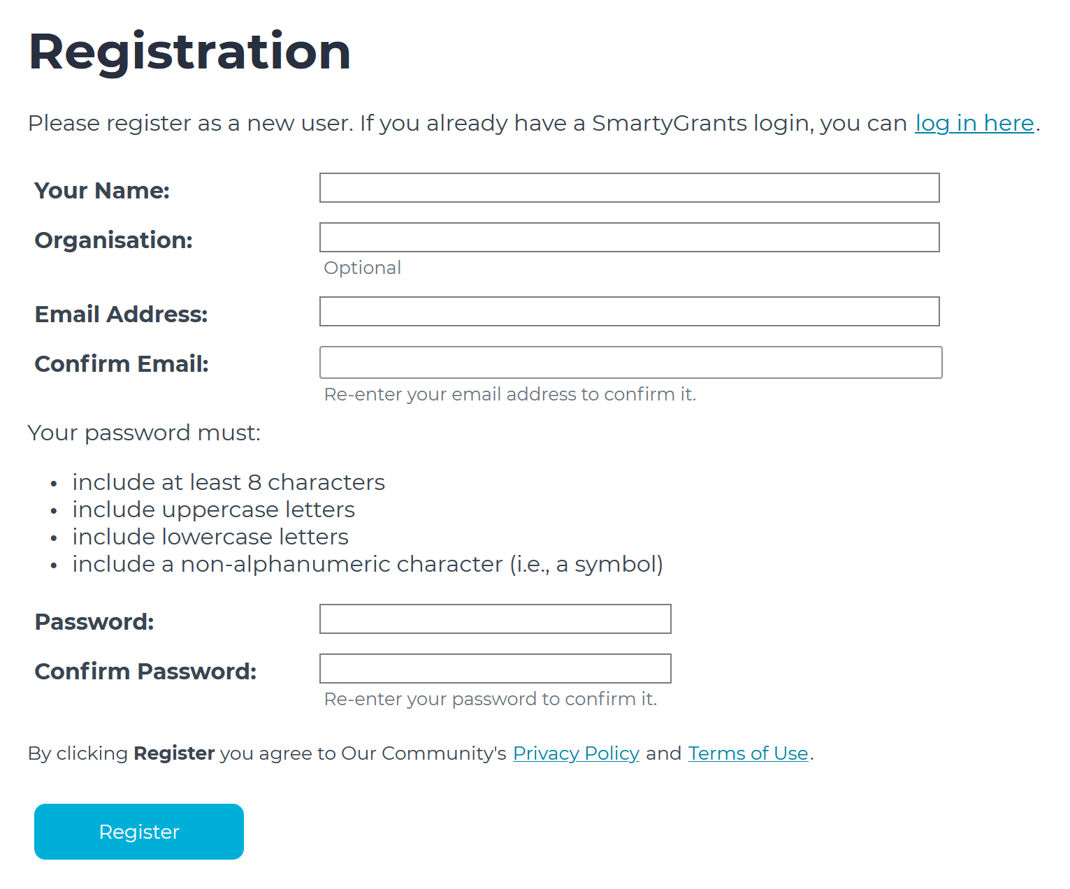
Task: Open the Privacy Policy link
Action: pyautogui.click(x=576, y=753)
